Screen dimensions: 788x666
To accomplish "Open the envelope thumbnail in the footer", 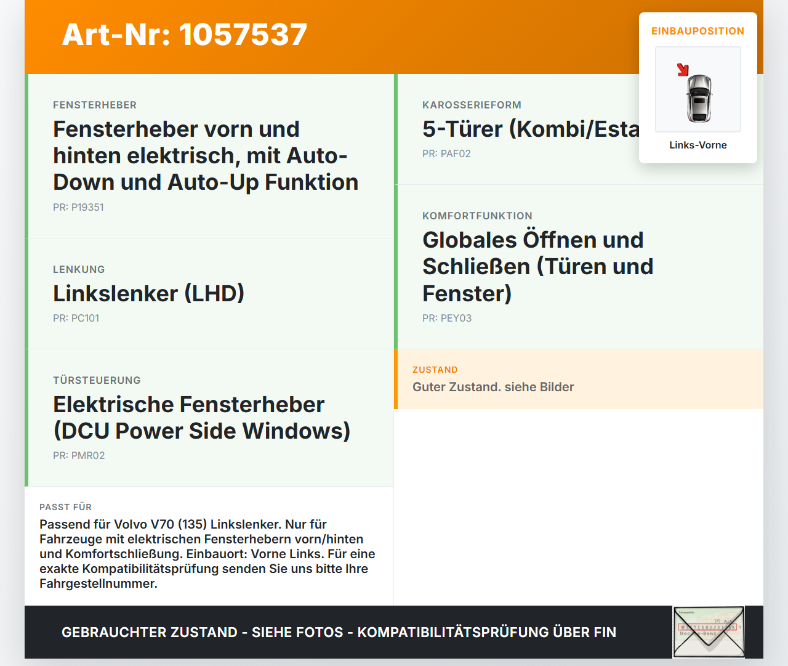I will pyautogui.click(x=709, y=632).
